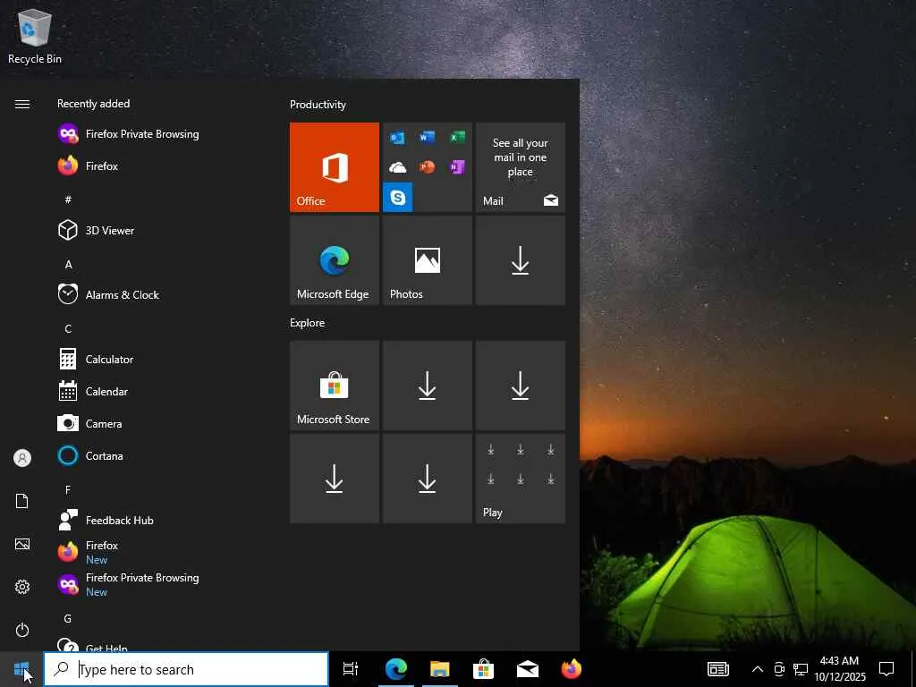Click letter # header in app list
Image resolution: width=916 pixels, height=687 pixels.
pyautogui.click(x=68, y=199)
